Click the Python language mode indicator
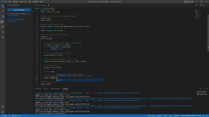 [x=176, y=116]
